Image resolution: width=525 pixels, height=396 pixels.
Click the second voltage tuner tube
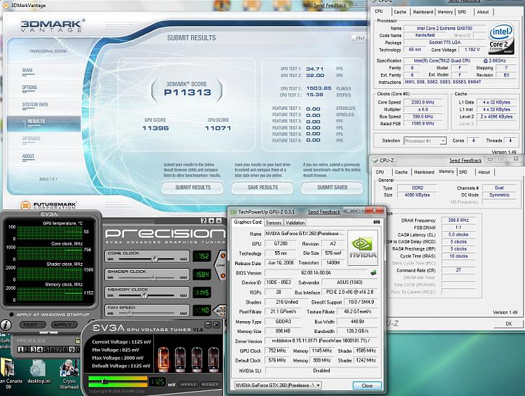pos(180,360)
